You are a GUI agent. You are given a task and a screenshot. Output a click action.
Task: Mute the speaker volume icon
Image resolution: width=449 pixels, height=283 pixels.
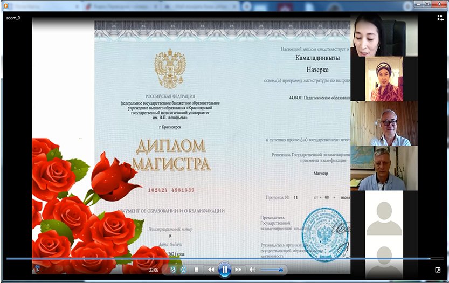pyautogui.click(x=252, y=270)
